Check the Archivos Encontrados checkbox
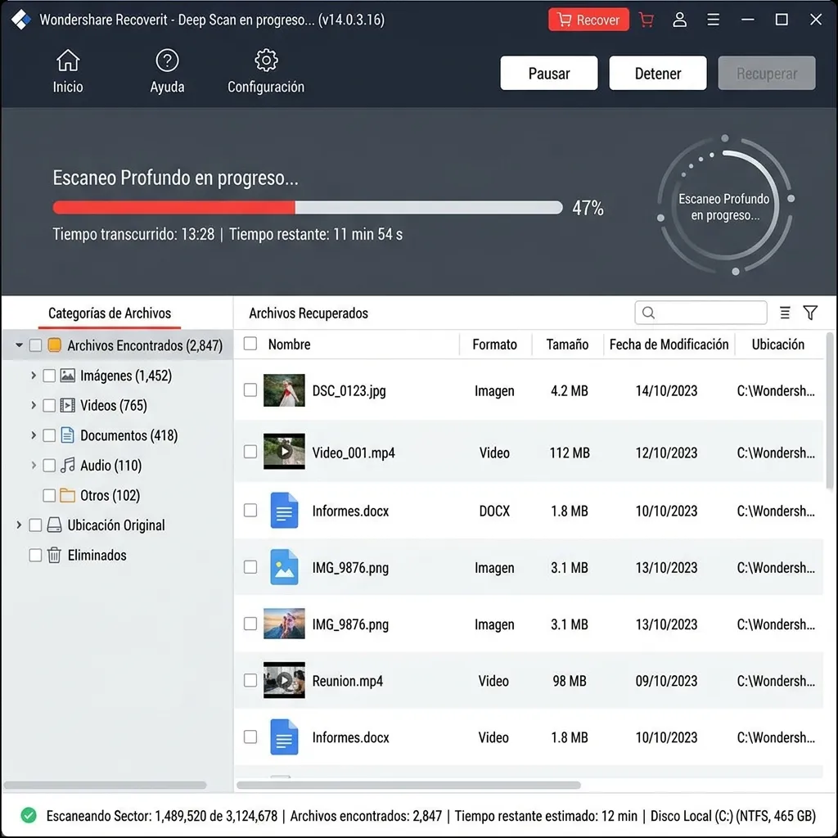 pos(35,345)
